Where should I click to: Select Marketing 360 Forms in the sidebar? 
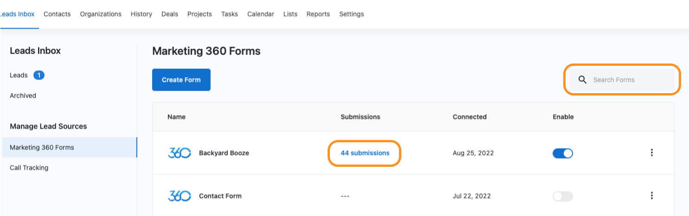point(70,147)
